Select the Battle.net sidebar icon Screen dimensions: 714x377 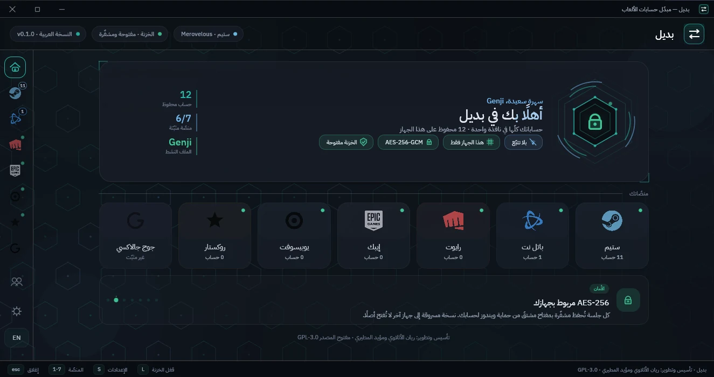(15, 119)
